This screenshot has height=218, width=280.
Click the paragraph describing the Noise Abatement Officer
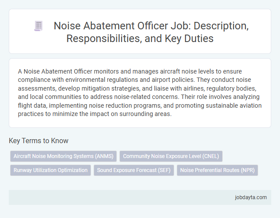tap(140, 92)
